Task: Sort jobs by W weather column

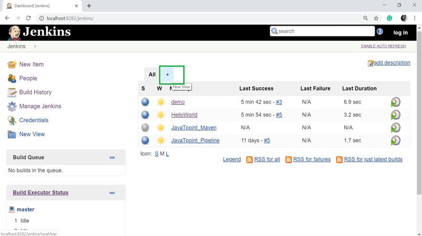Action: pos(160,89)
